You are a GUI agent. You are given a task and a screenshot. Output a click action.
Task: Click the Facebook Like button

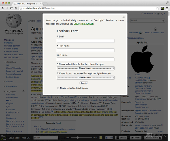(109, 138)
